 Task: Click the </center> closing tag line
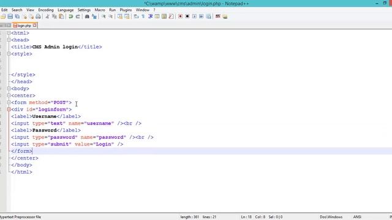point(24,158)
